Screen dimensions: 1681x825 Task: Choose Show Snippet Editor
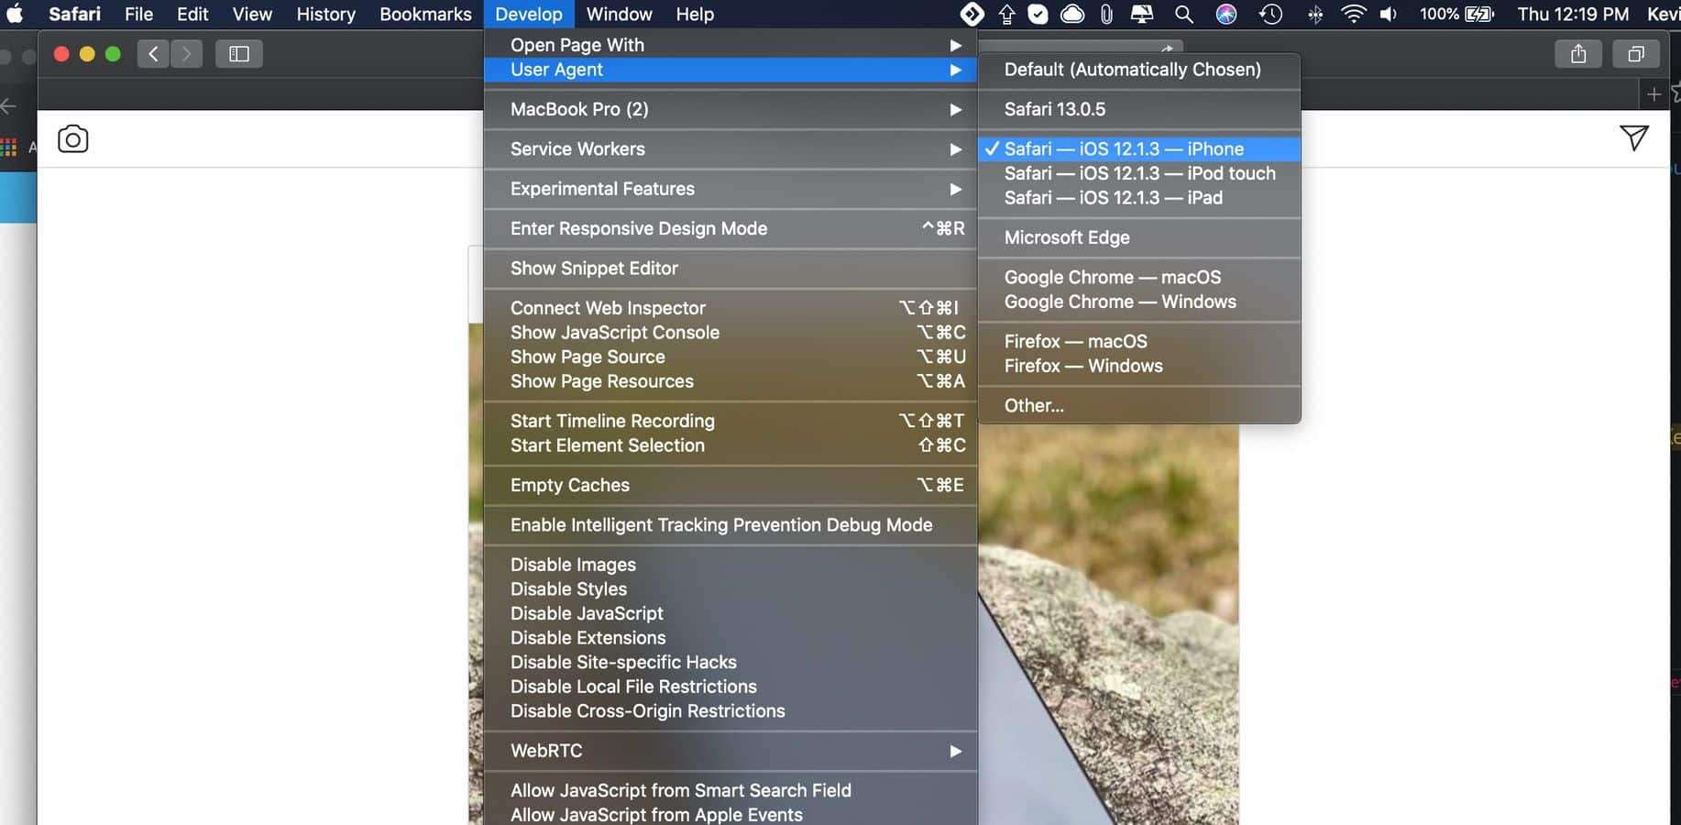(731, 269)
